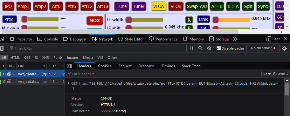Filter requests by Media

(88, 58)
